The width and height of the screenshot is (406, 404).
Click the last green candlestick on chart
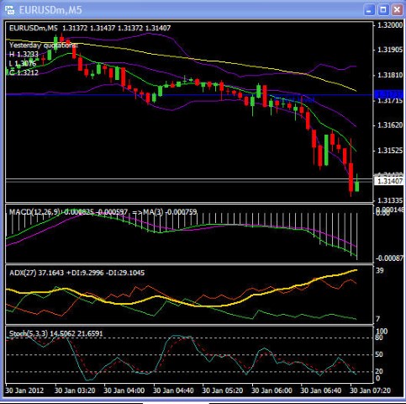pyautogui.click(x=357, y=186)
